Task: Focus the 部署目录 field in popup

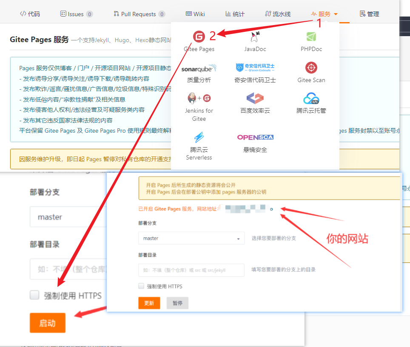Action: 191,270
